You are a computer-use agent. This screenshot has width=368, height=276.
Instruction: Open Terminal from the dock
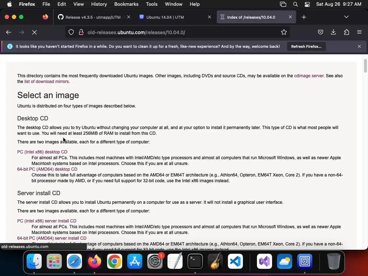click(195, 261)
